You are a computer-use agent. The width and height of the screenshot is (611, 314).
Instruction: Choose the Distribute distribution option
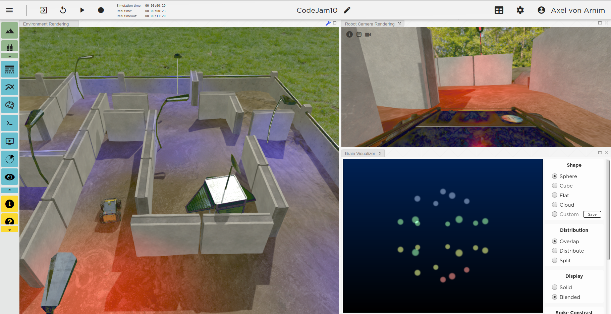pyautogui.click(x=555, y=251)
